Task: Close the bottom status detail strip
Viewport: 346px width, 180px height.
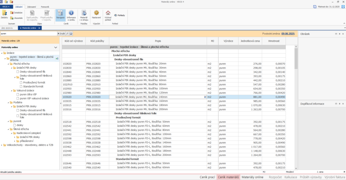Action: pos(344,172)
